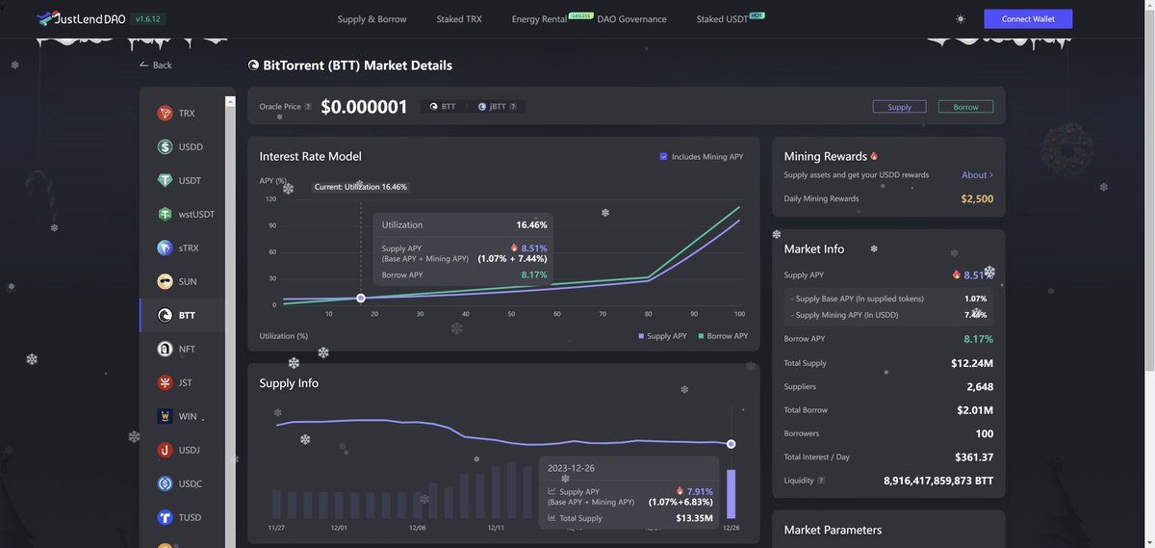Select USDC token icon in sidebar
The width and height of the screenshot is (1155, 548).
click(x=165, y=484)
